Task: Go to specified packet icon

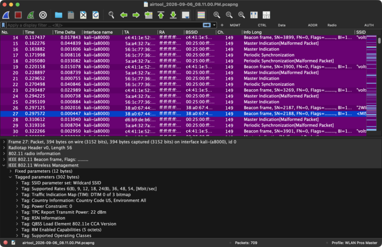Action: coord(149,15)
